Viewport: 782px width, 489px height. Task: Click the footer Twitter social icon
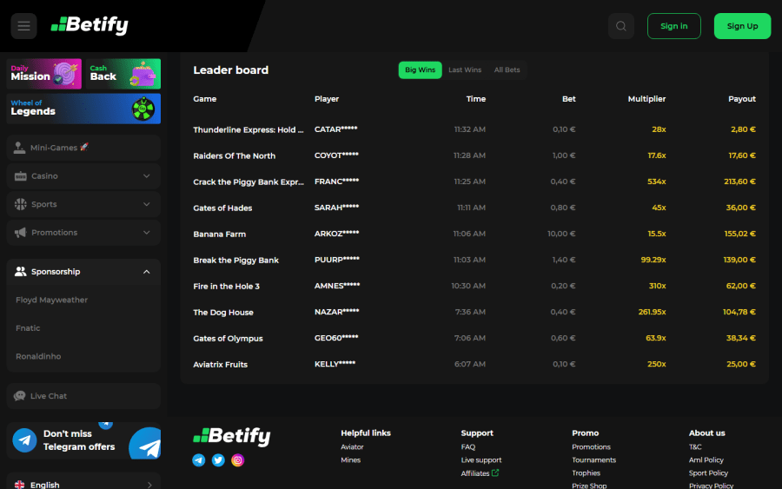[x=218, y=460]
